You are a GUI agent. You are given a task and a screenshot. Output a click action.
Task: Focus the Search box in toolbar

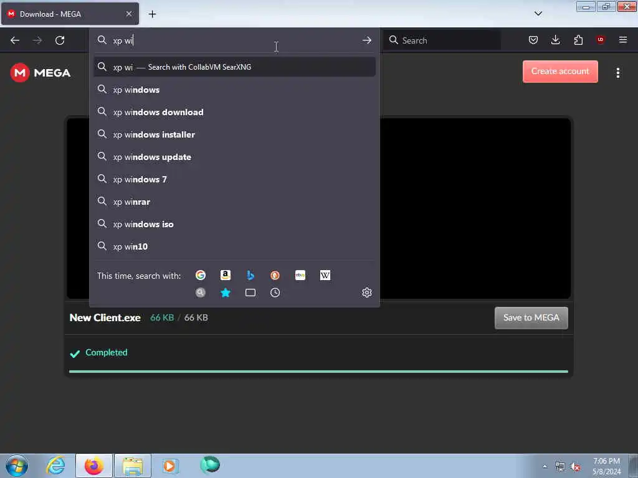[442, 40]
